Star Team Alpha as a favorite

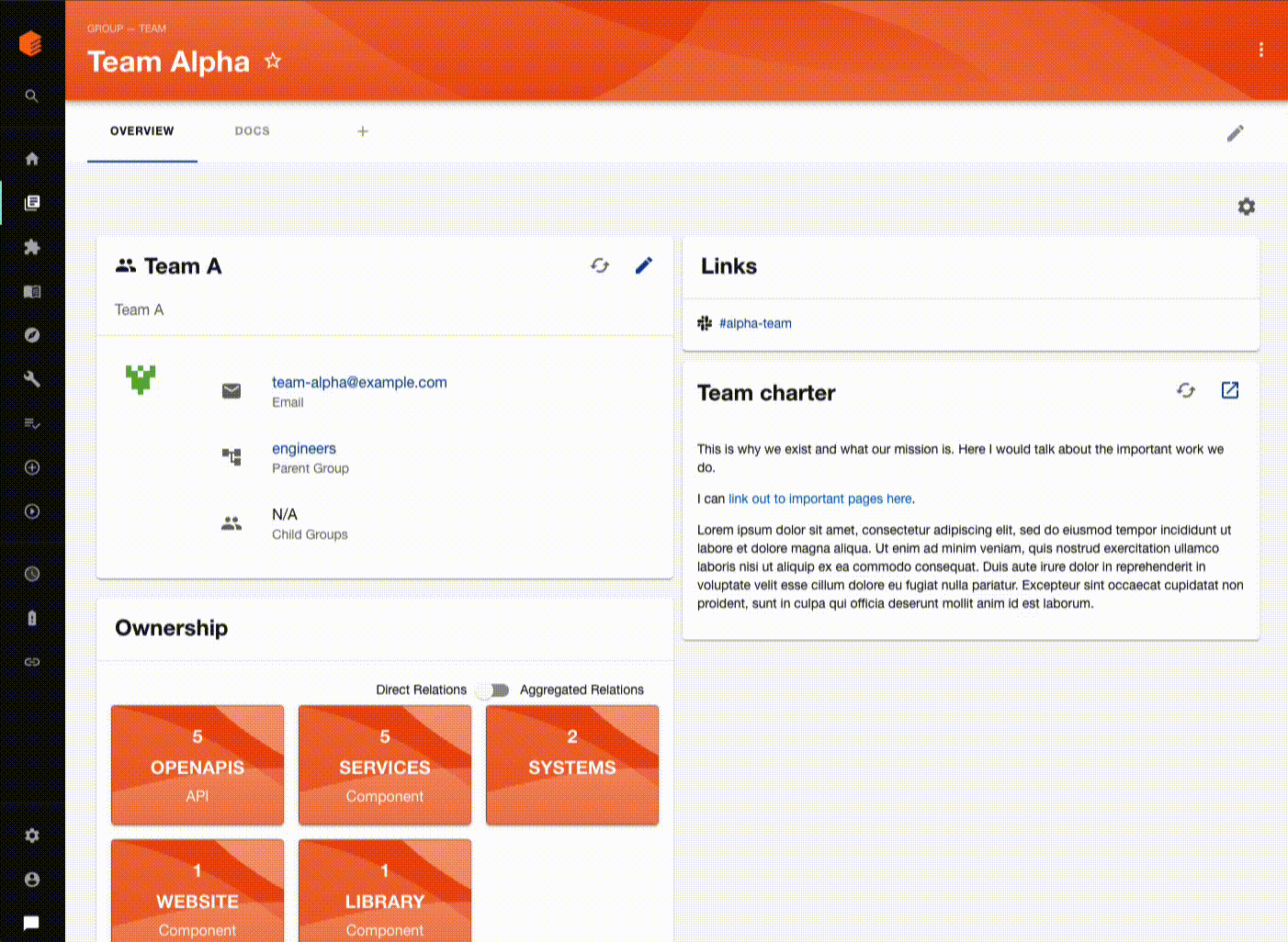pos(273,61)
